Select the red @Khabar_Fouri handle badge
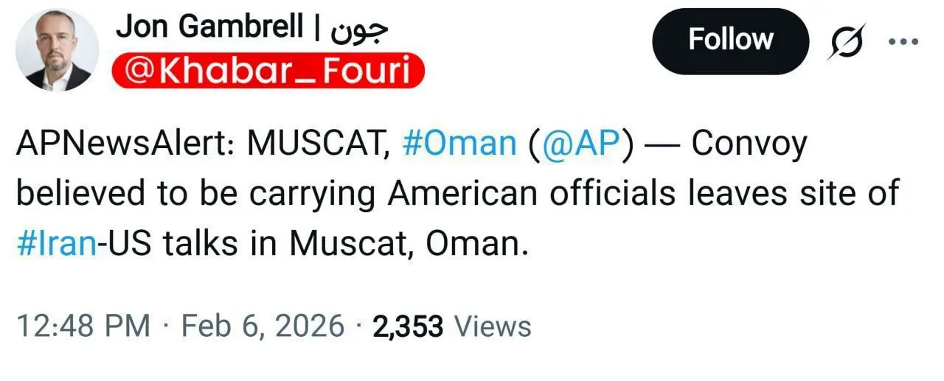 coord(268,72)
